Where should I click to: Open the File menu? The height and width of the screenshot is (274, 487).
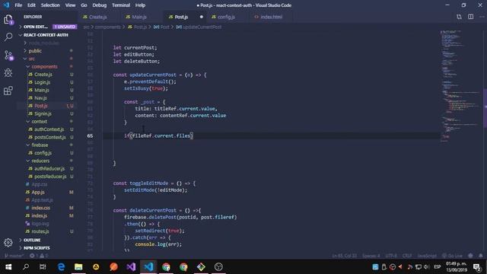point(18,5)
